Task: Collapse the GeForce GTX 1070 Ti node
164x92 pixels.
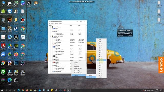Action: click(x=51, y=36)
